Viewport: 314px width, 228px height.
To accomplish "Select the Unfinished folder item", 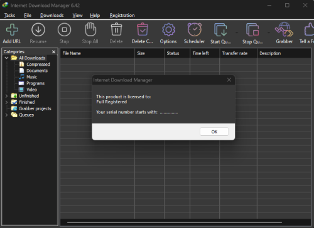I will pyautogui.click(x=29, y=96).
